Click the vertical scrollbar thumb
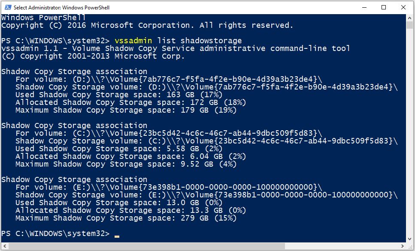 (x=409, y=25)
